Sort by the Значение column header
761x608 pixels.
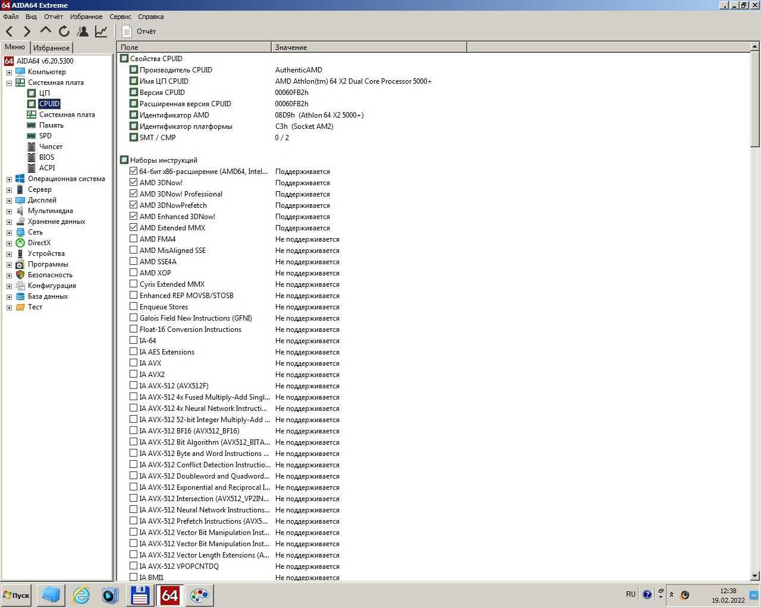click(x=369, y=47)
